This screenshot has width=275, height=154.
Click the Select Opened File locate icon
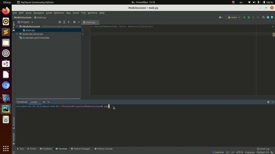[x=60, y=22]
